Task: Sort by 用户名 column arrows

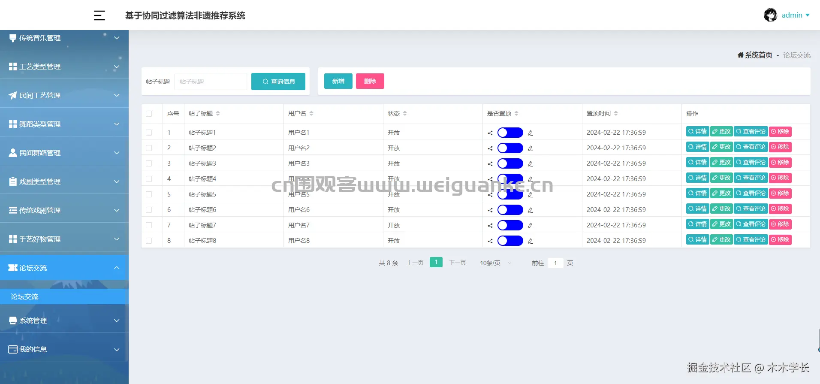Action: coord(311,113)
